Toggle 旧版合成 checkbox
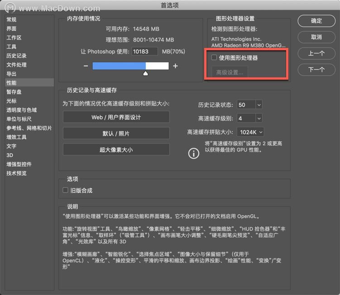Screen dimensions: 340x295 [x=65, y=190]
